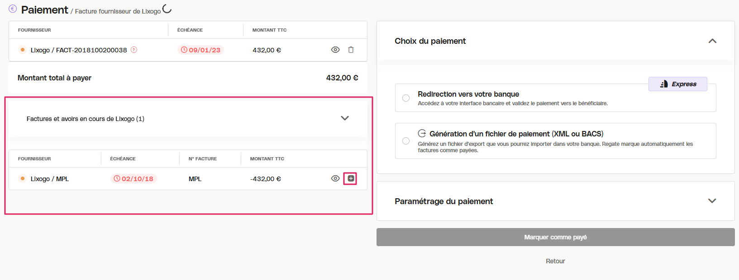
Task: Select Génération d'un fichier de paiement radio
Action: [x=406, y=141]
